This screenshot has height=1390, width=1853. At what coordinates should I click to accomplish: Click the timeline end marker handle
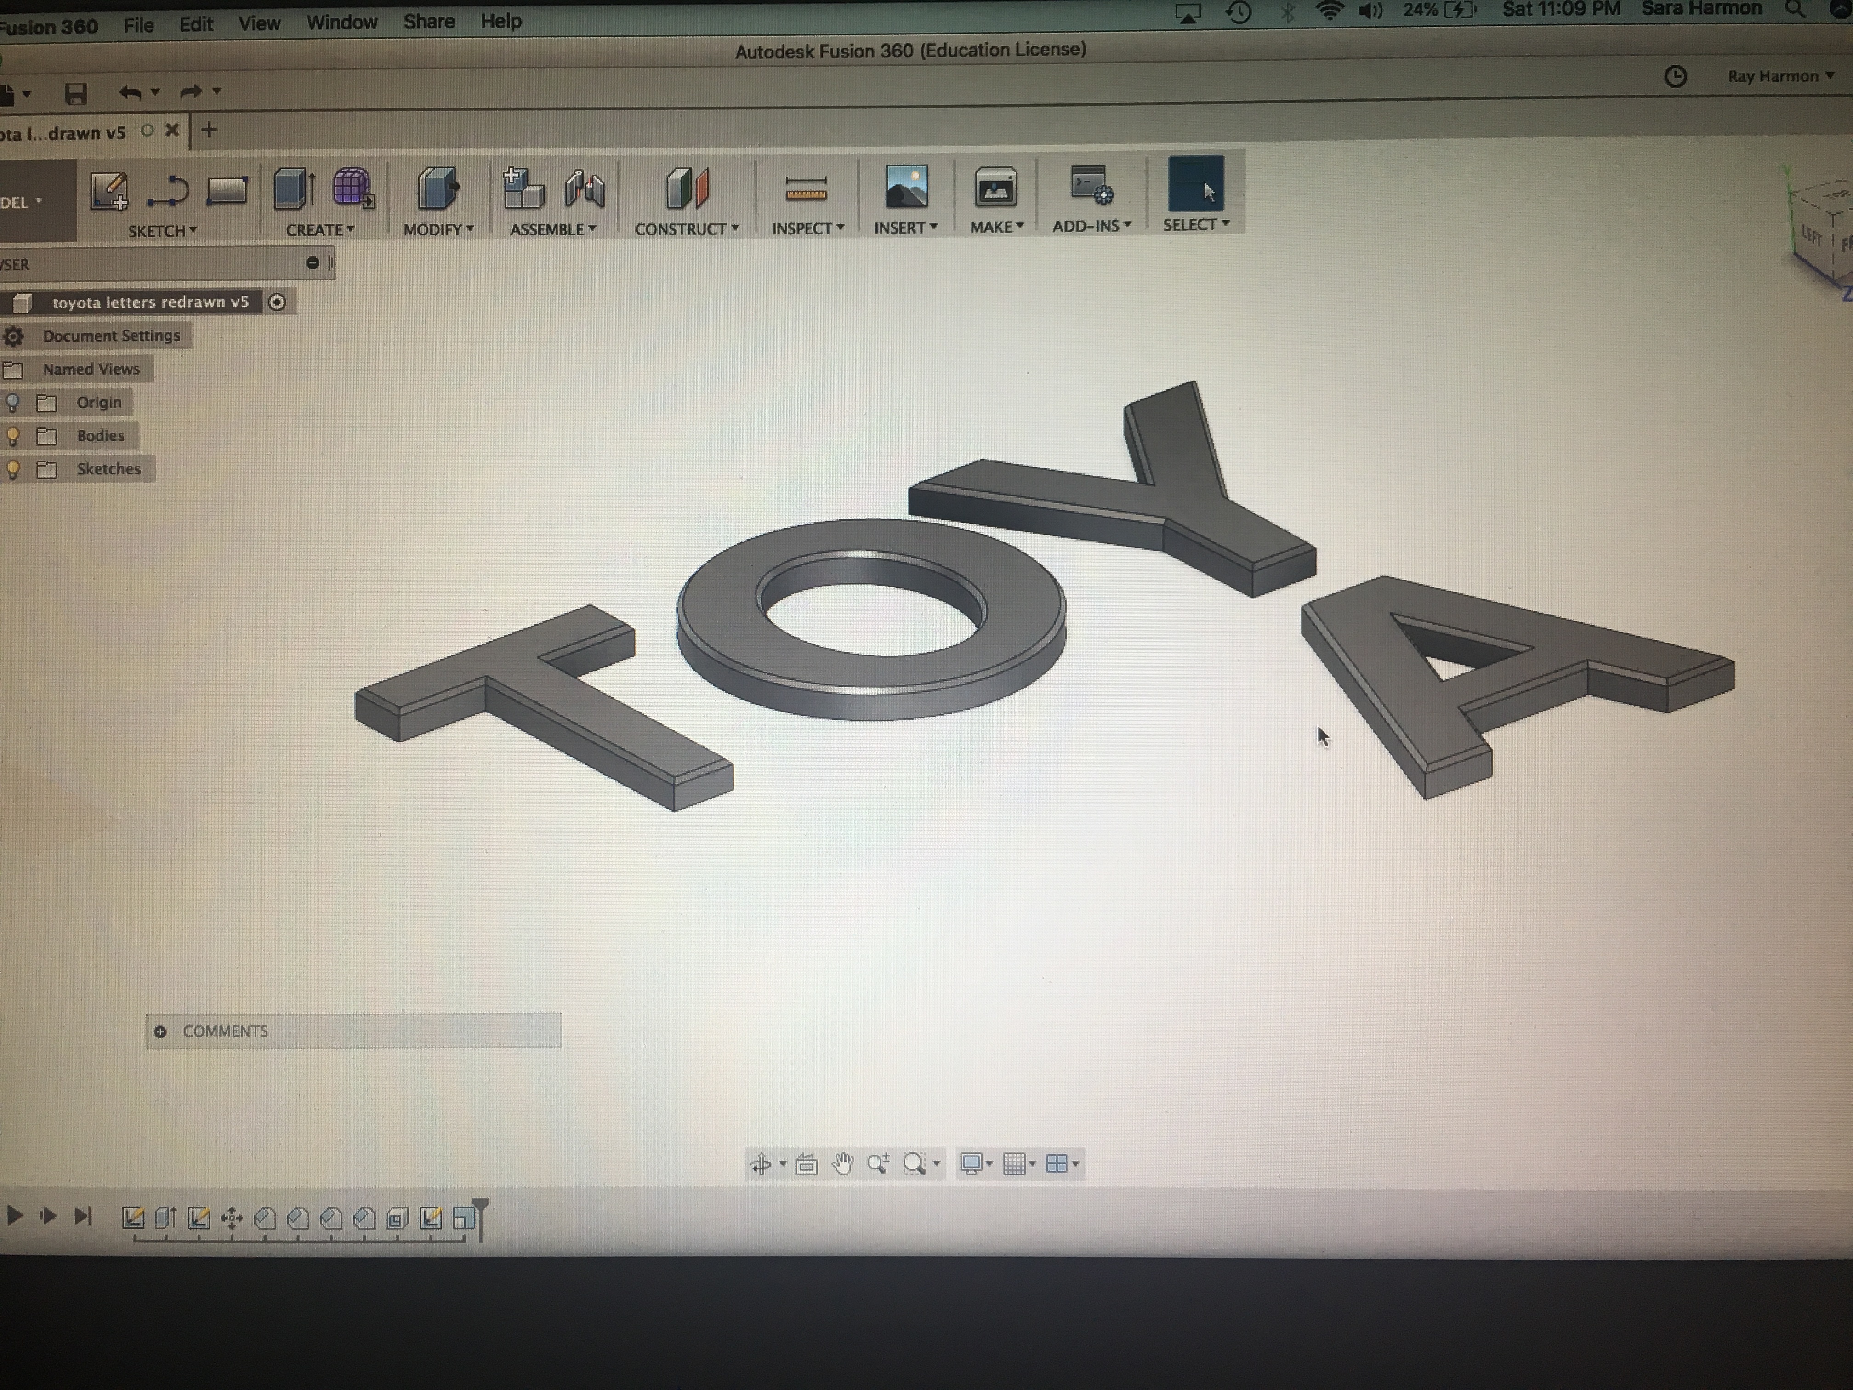click(481, 1219)
